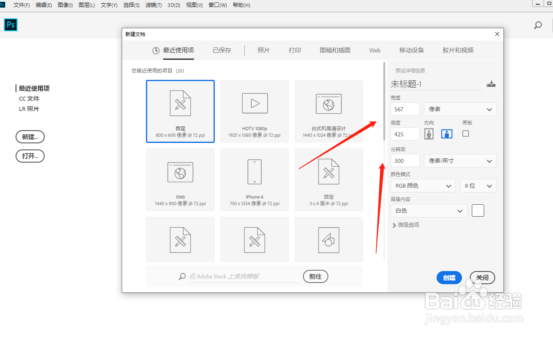This screenshot has height=337, width=553.
Task: Click the 创建 button
Action: 449,277
